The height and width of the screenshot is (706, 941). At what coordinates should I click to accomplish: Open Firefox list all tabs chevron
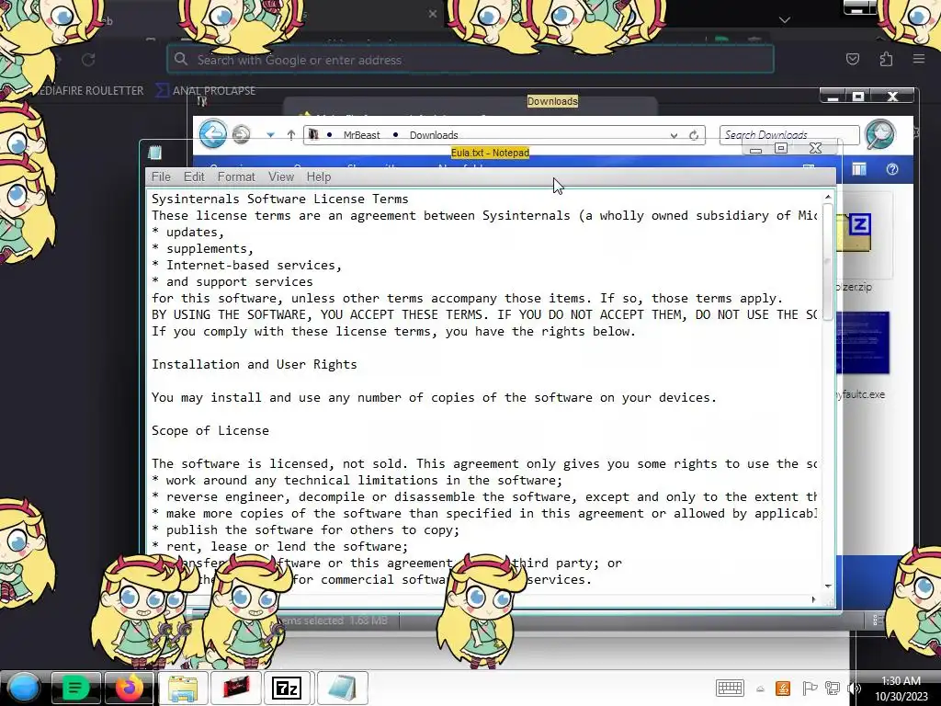tap(785, 20)
